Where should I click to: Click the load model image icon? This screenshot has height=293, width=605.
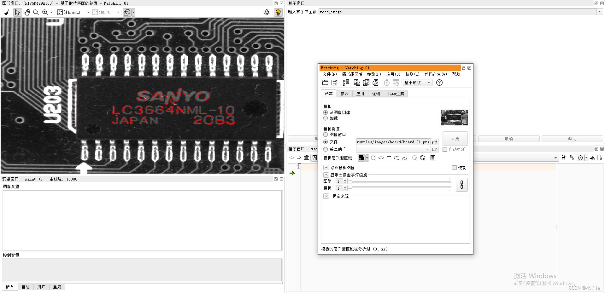point(357,83)
